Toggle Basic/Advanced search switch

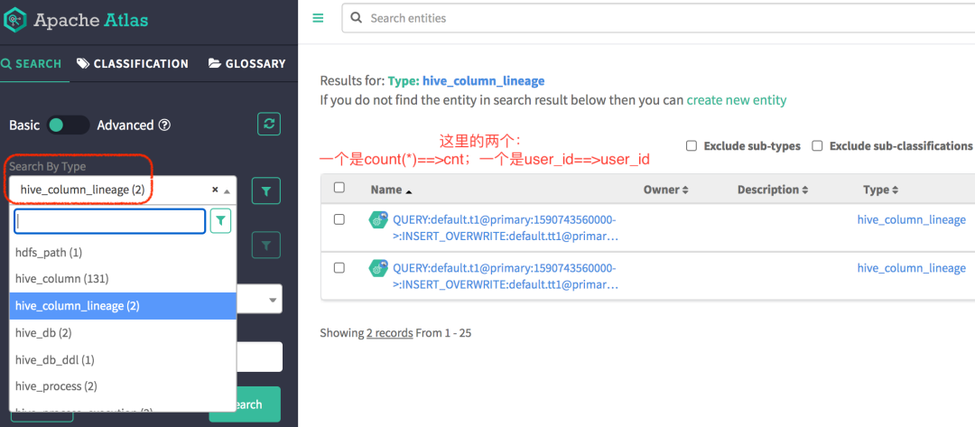tap(69, 125)
